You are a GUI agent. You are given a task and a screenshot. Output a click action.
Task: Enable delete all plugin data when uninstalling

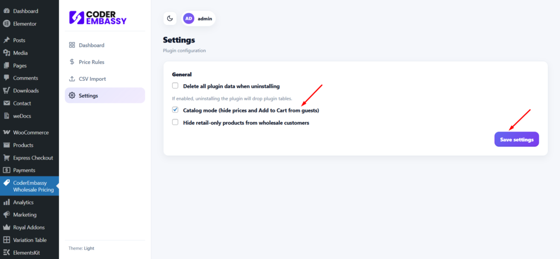point(176,86)
